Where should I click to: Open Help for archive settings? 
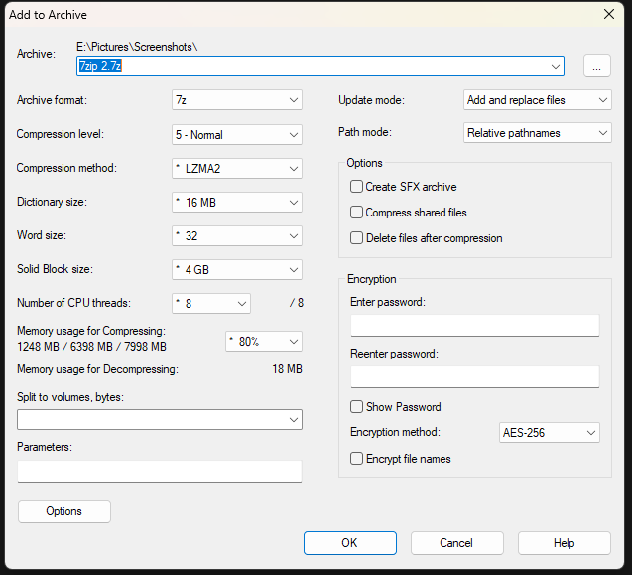coord(564,543)
